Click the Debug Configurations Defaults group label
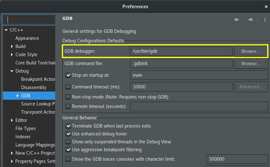The width and height of the screenshot is (270, 167). pos(93,41)
